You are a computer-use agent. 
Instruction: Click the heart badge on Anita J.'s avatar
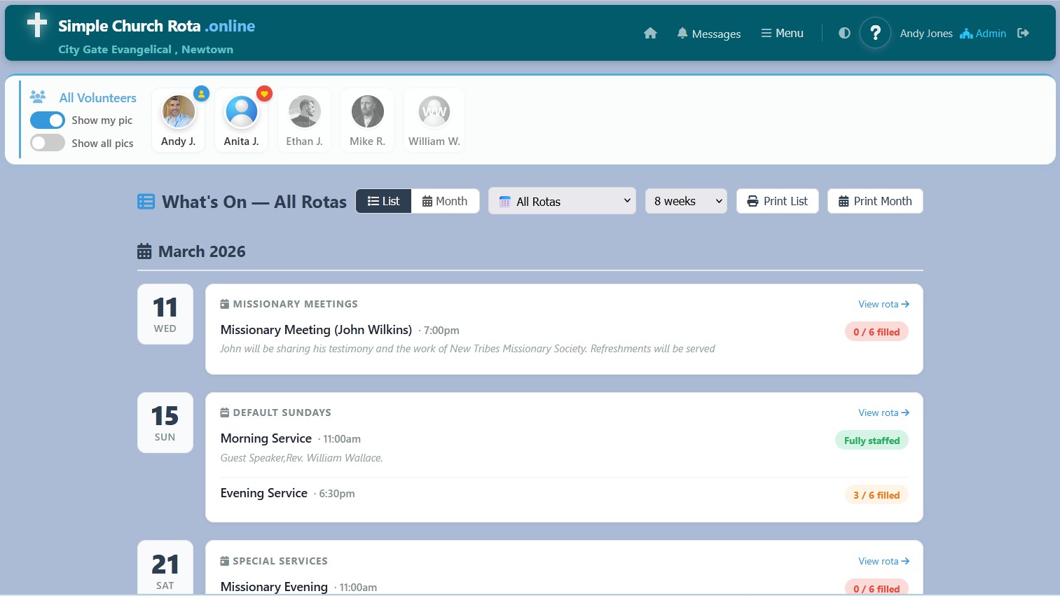click(264, 93)
